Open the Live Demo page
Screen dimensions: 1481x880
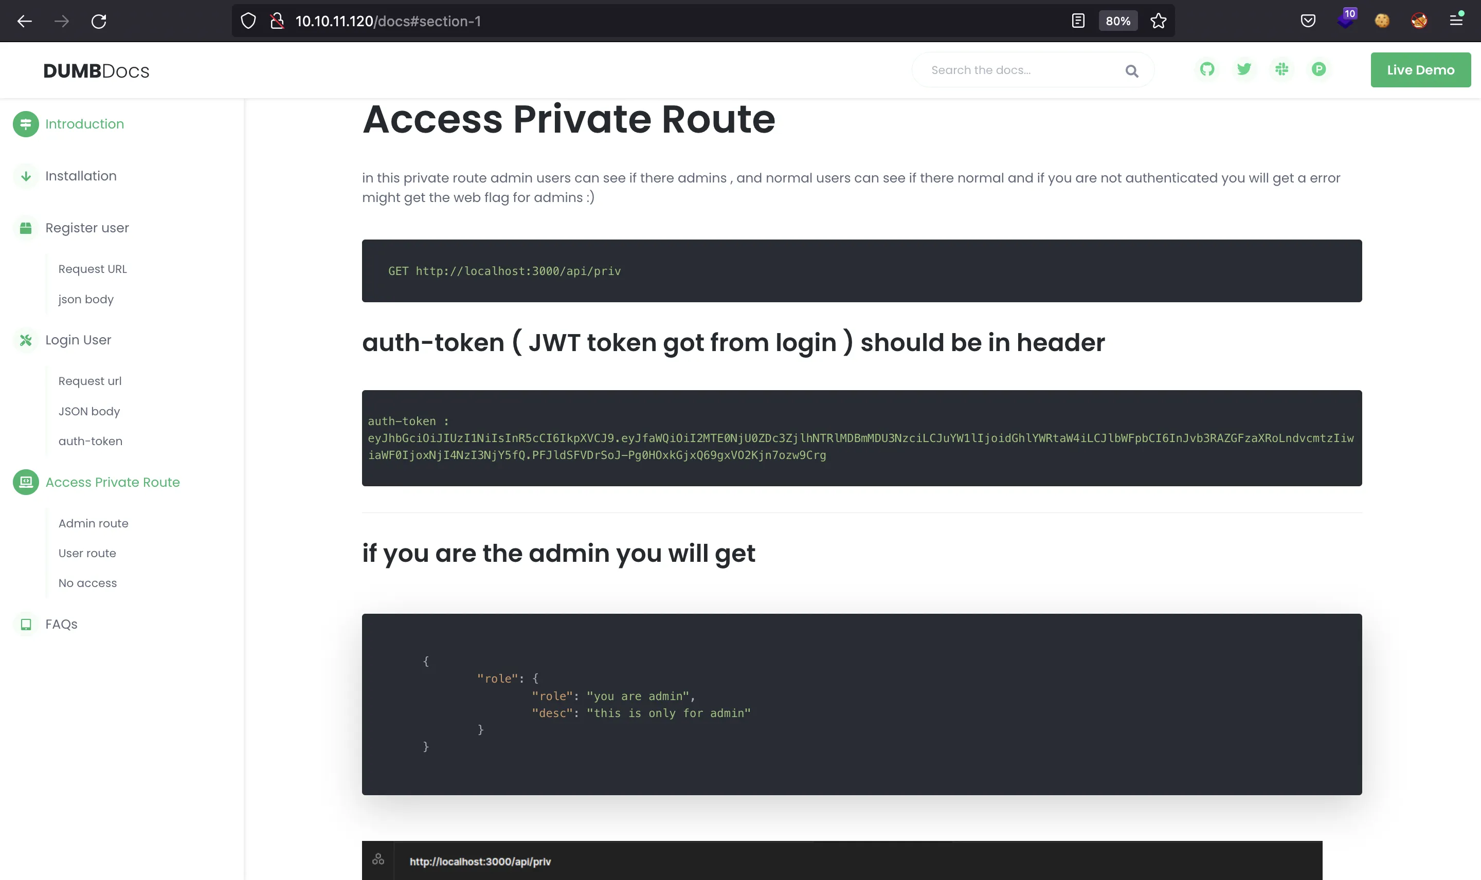point(1420,69)
